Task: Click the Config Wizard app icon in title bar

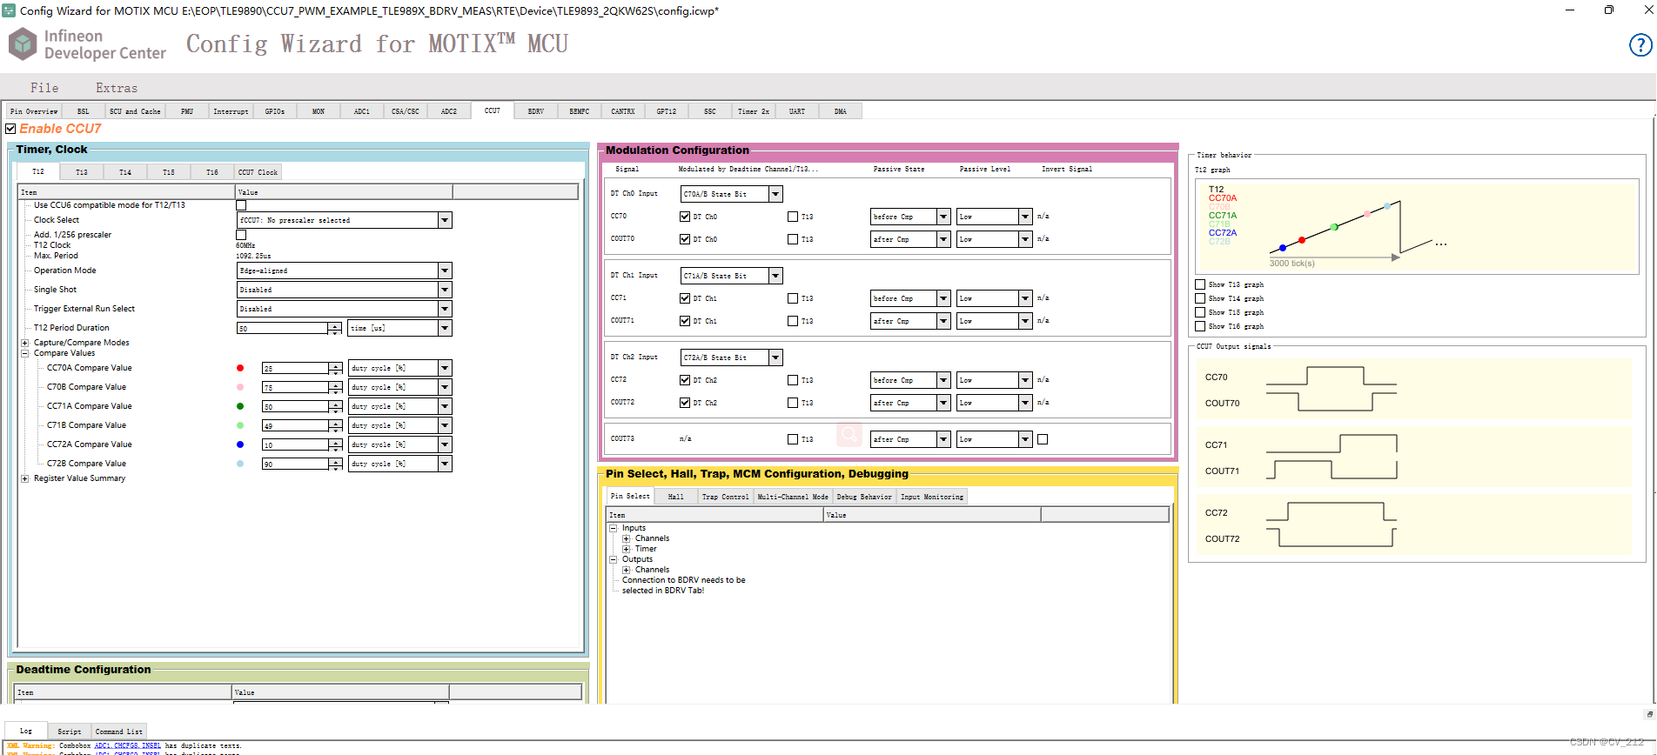Action: [x=9, y=10]
